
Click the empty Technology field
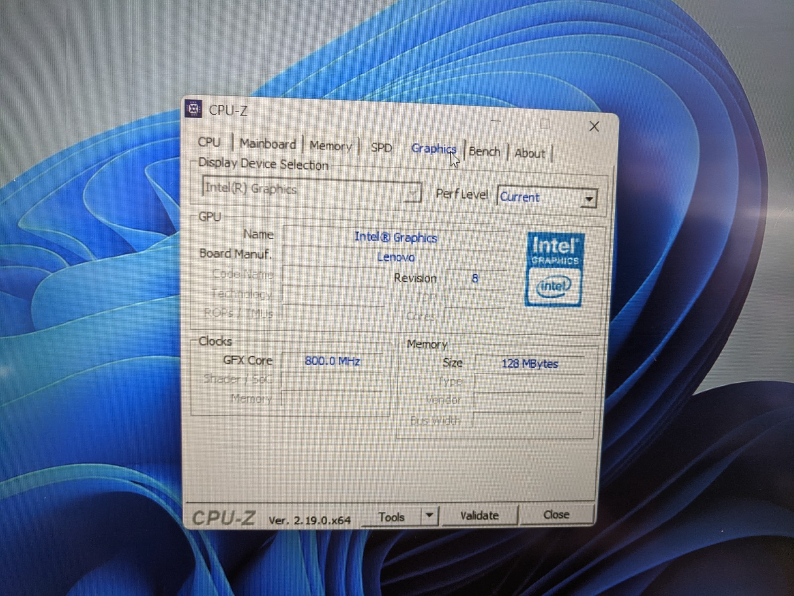tap(333, 295)
